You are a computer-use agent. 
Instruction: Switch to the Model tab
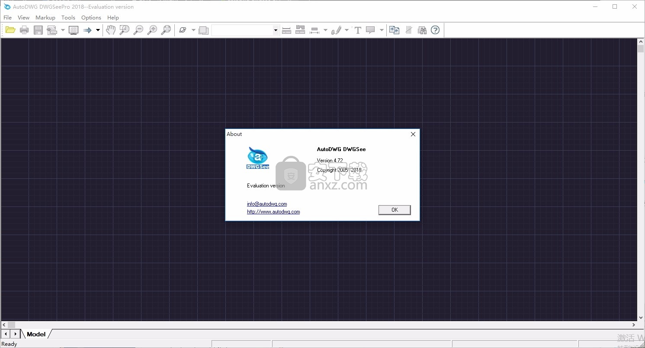[36, 334]
